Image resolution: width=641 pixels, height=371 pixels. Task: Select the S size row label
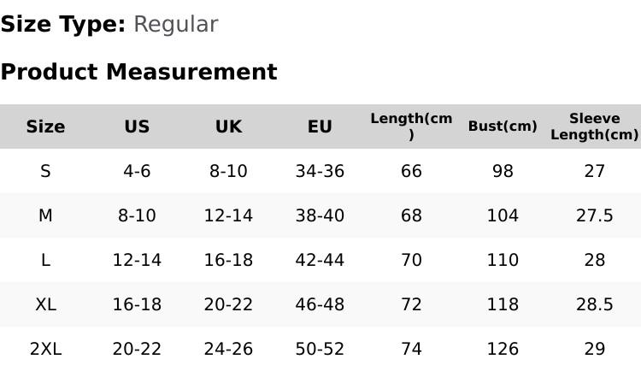[45, 171]
